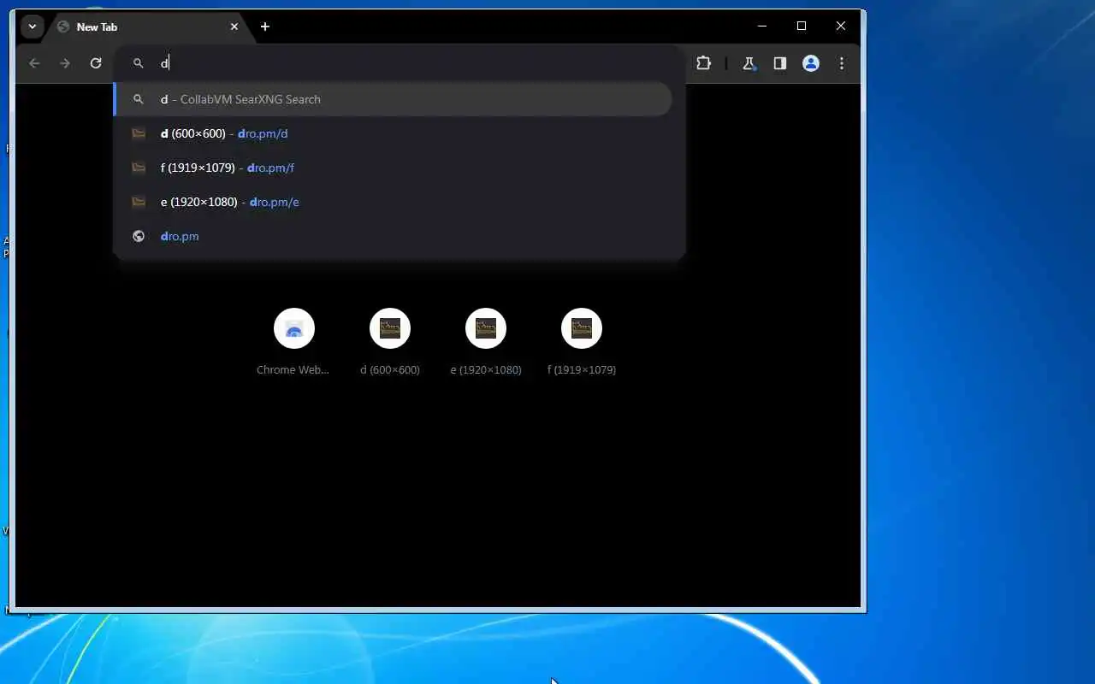
Task: Select 'd (600×600) - dro.pm/d' suggestion
Action: pos(394,133)
